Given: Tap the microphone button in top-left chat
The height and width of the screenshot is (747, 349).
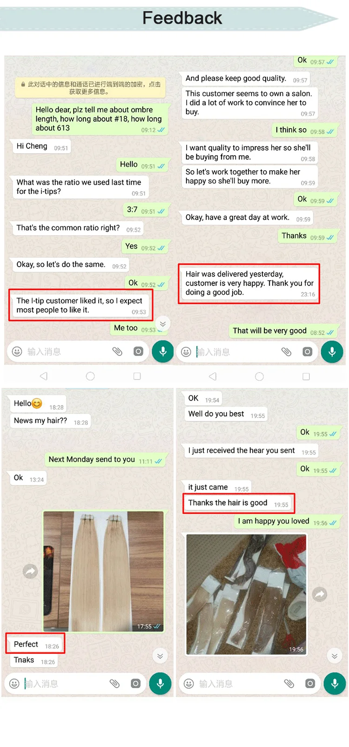Looking at the screenshot, I should coord(163,352).
